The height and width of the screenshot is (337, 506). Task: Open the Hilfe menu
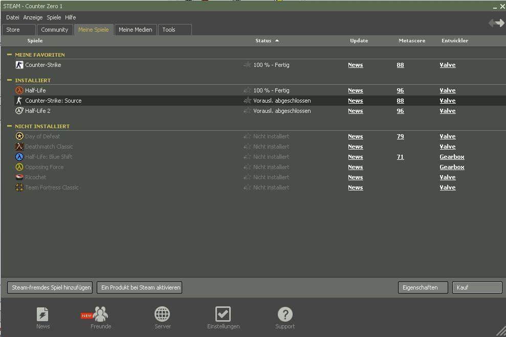click(x=71, y=17)
